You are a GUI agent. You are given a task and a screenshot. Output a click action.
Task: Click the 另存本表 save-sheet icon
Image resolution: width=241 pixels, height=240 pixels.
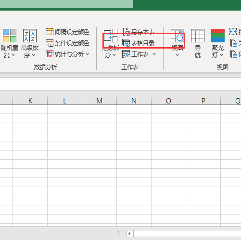(x=127, y=32)
